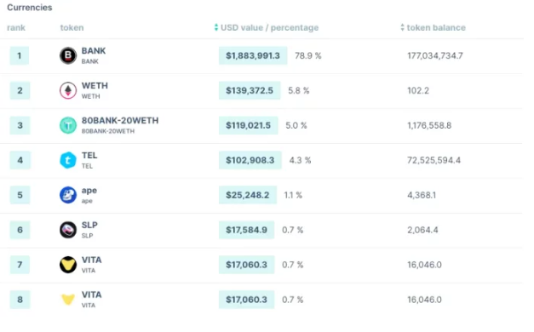Click the Currencies section title
Viewport: 534px width, 332px height.
click(x=30, y=8)
